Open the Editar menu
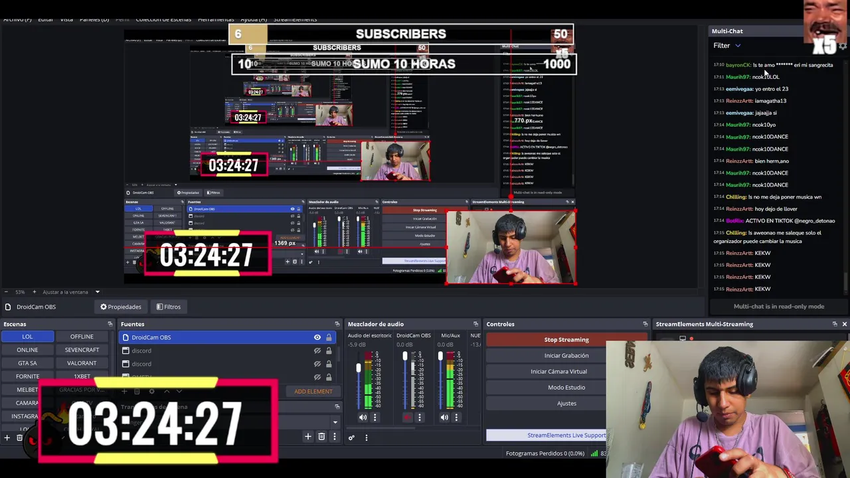The image size is (850, 478). click(45, 19)
